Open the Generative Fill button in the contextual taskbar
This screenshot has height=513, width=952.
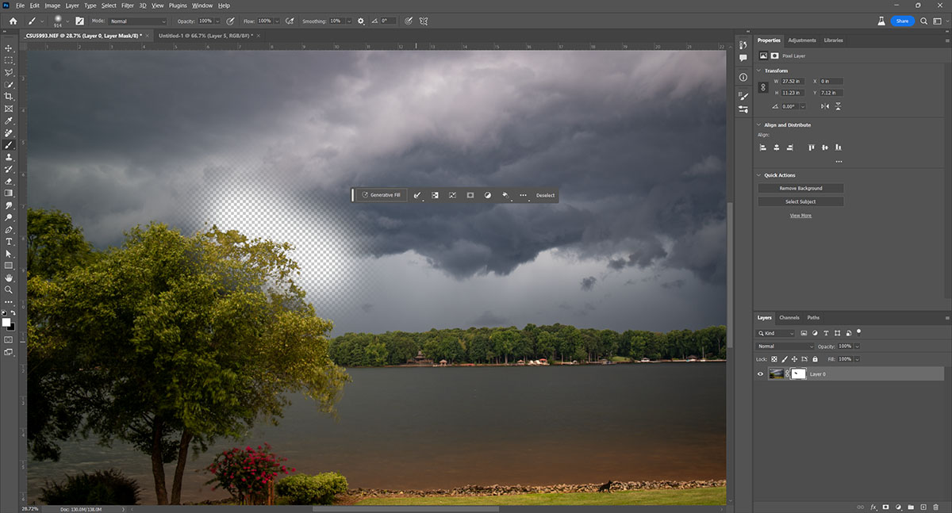381,195
